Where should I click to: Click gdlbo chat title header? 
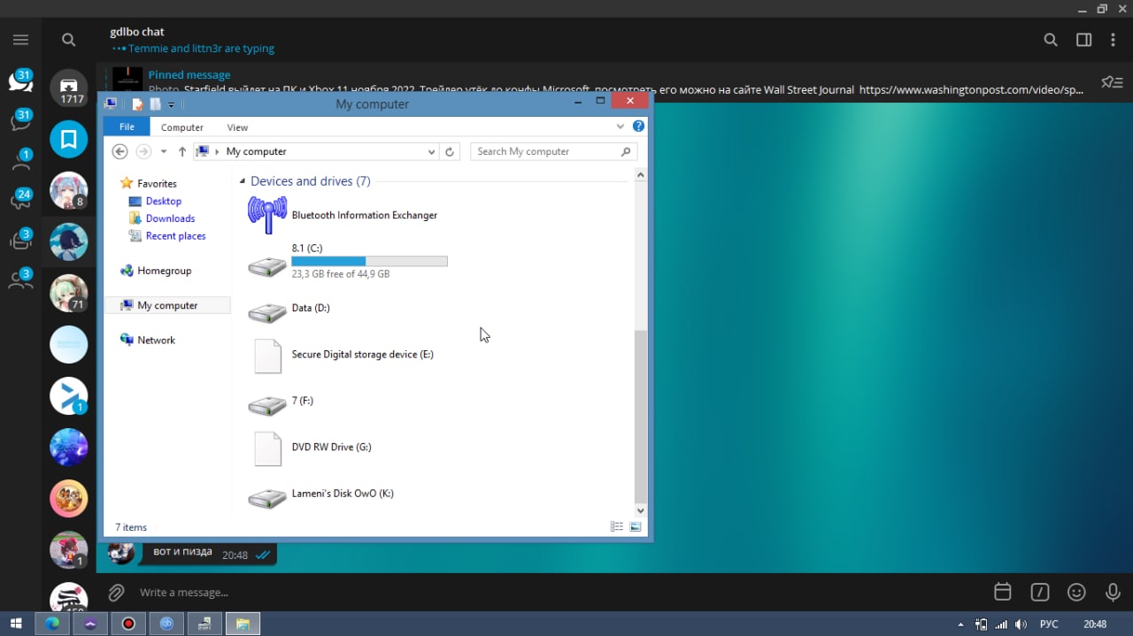point(137,32)
